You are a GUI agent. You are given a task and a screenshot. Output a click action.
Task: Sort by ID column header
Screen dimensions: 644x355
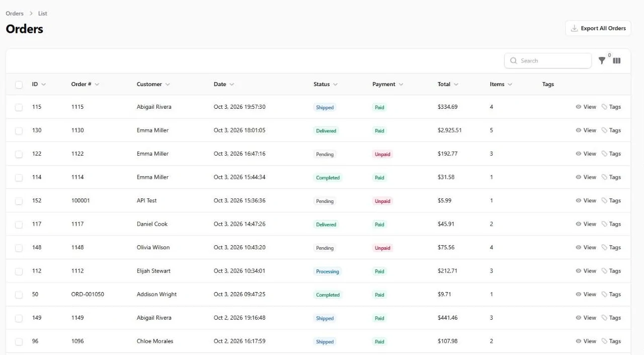39,84
